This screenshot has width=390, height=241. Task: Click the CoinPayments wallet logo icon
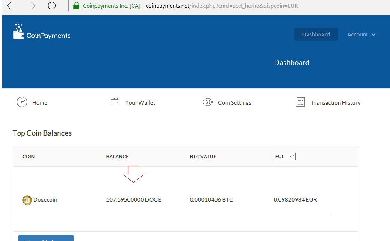point(18,31)
